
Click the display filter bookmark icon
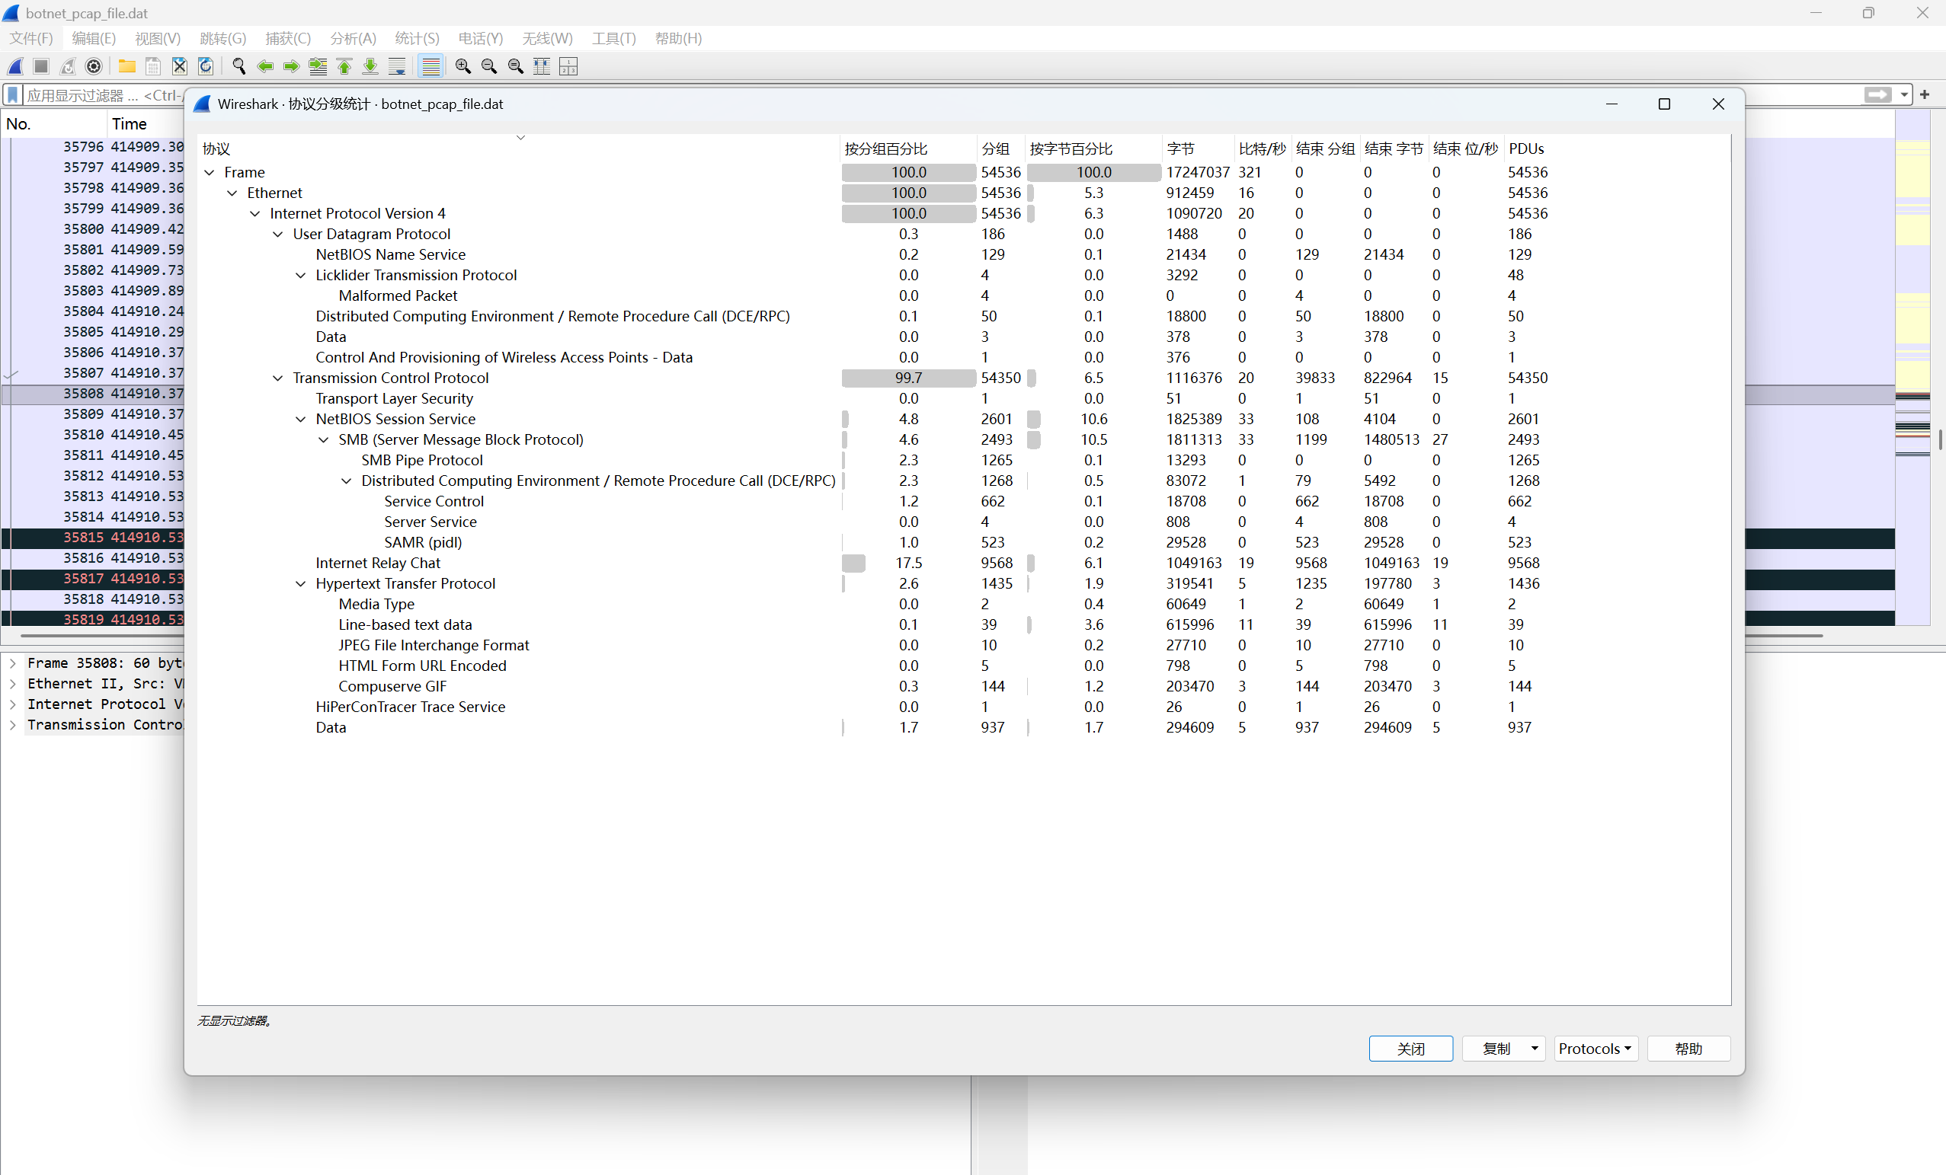13,95
